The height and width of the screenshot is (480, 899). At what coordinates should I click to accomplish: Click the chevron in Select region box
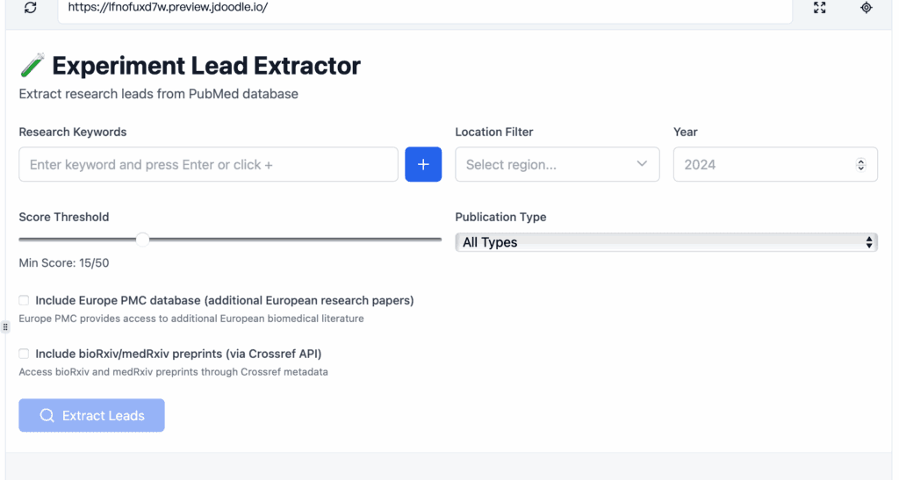click(x=642, y=164)
